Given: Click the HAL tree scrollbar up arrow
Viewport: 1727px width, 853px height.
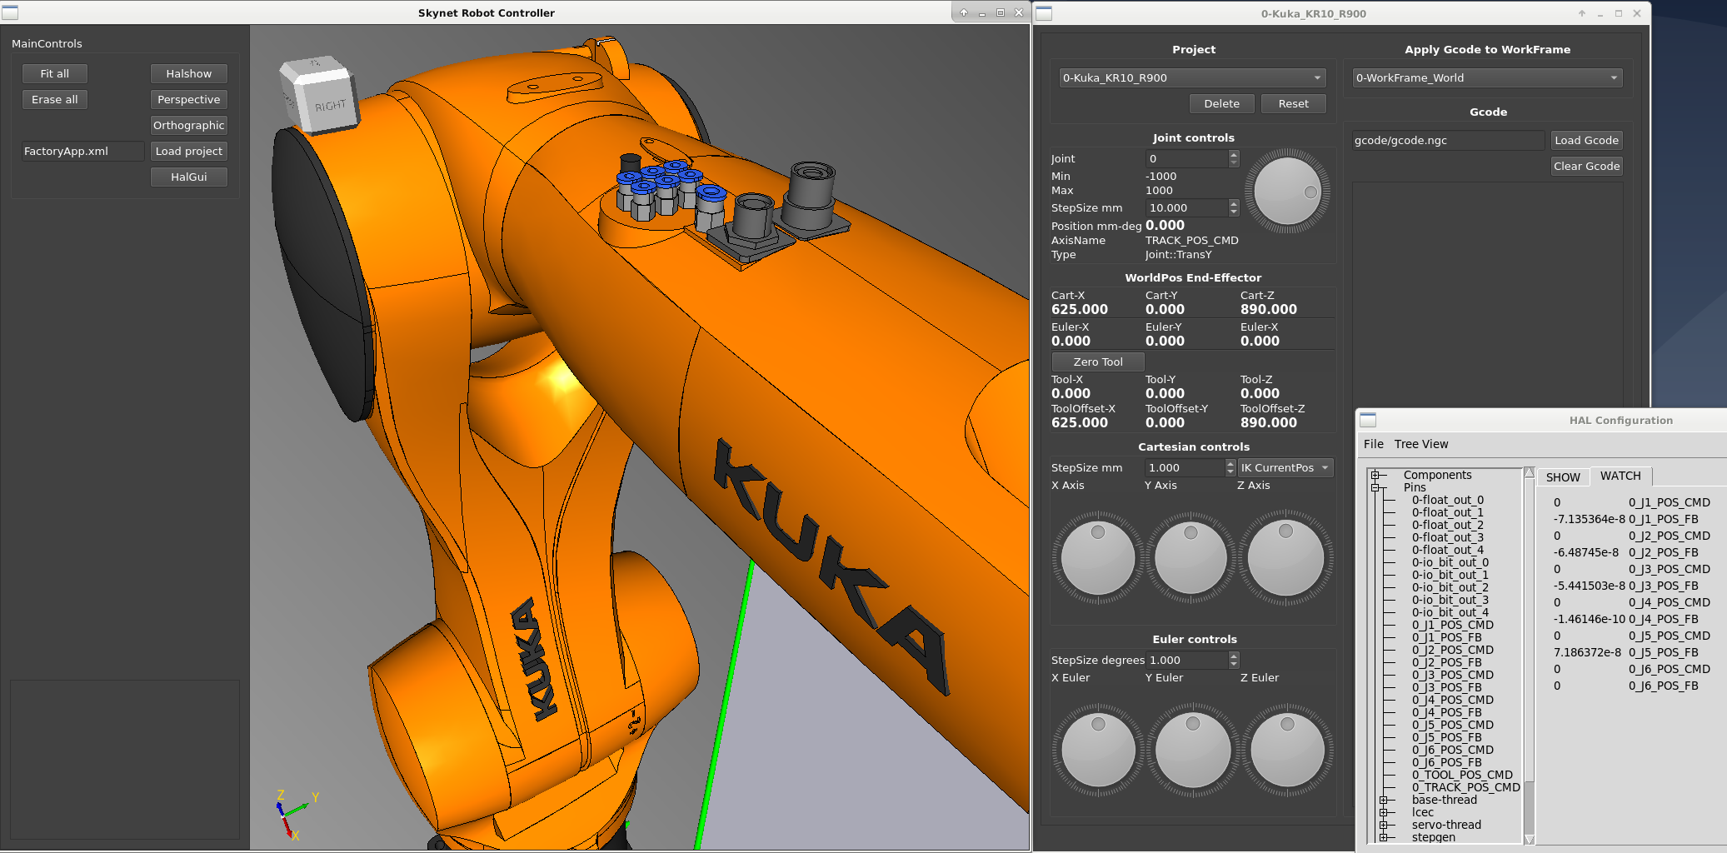Looking at the screenshot, I should [1529, 472].
